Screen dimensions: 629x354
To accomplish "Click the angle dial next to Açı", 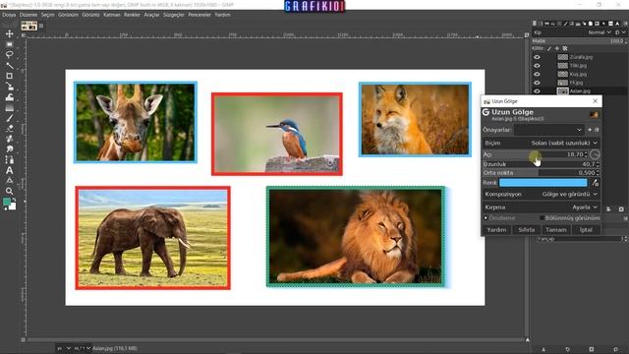I will pos(595,154).
